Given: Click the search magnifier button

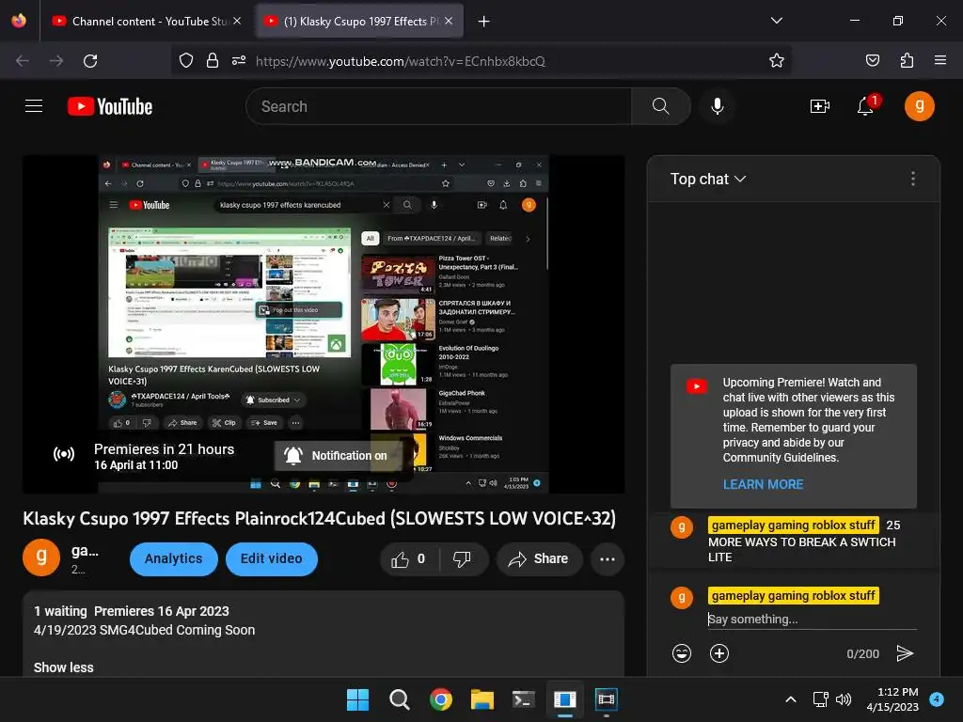Looking at the screenshot, I should click(x=661, y=106).
